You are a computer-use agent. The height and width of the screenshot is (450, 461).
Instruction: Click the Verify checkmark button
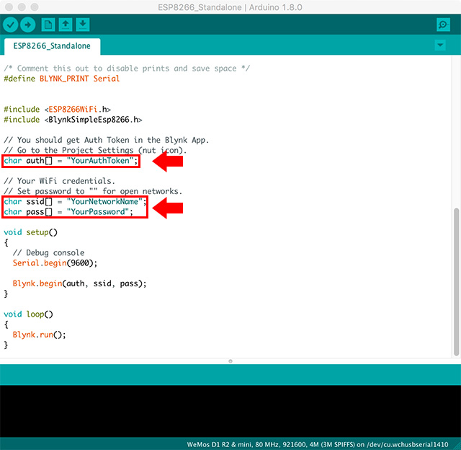[10, 25]
